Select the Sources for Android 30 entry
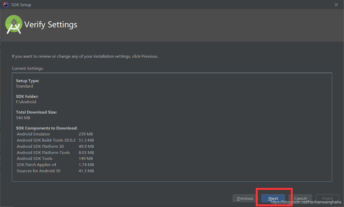This screenshot has height=207, width=344. click(38, 171)
